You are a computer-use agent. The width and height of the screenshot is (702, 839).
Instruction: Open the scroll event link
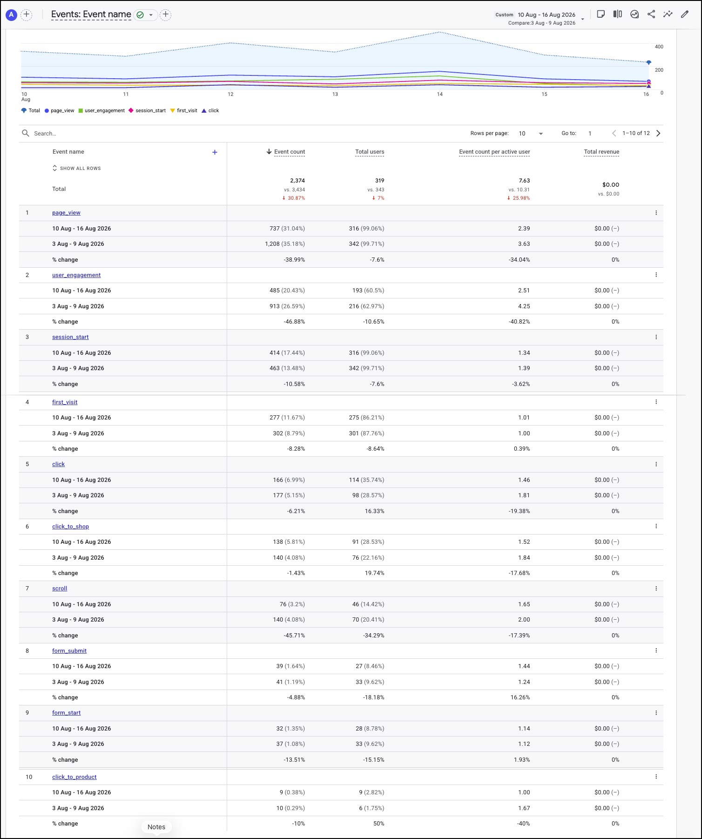click(x=60, y=589)
